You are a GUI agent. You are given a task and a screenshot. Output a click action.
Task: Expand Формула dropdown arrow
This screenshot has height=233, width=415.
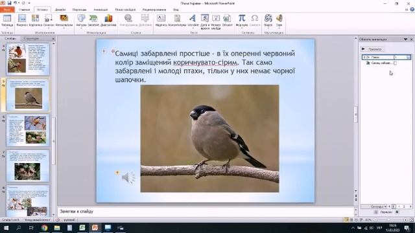coord(242,28)
